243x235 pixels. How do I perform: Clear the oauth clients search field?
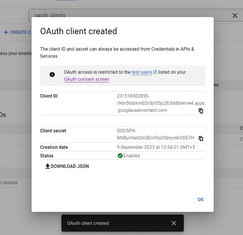click(x=235, y=15)
